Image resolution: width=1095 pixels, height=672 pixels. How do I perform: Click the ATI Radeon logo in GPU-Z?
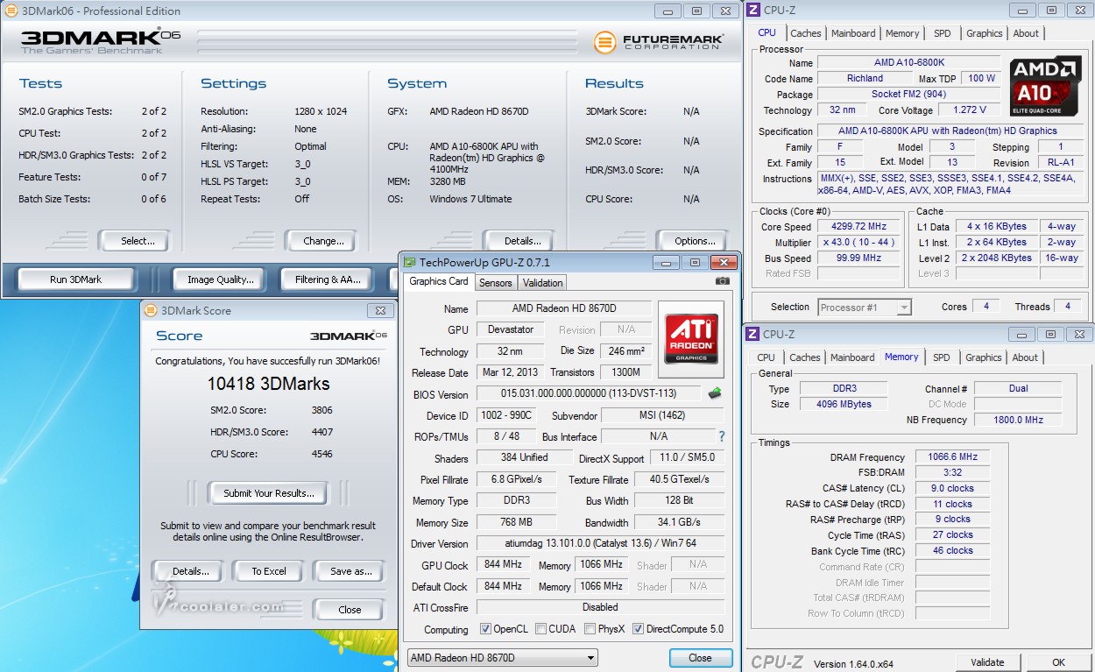[691, 341]
